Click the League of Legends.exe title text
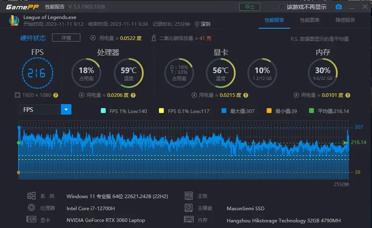Screen dimensions: 372x228 [50, 17]
